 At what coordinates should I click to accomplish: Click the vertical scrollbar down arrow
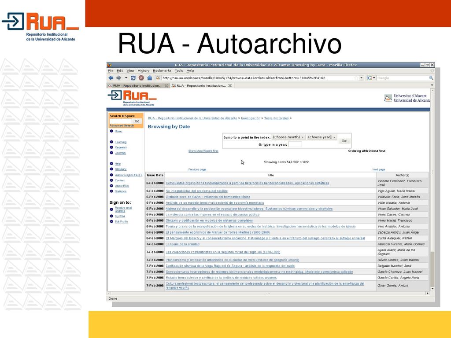(433, 289)
